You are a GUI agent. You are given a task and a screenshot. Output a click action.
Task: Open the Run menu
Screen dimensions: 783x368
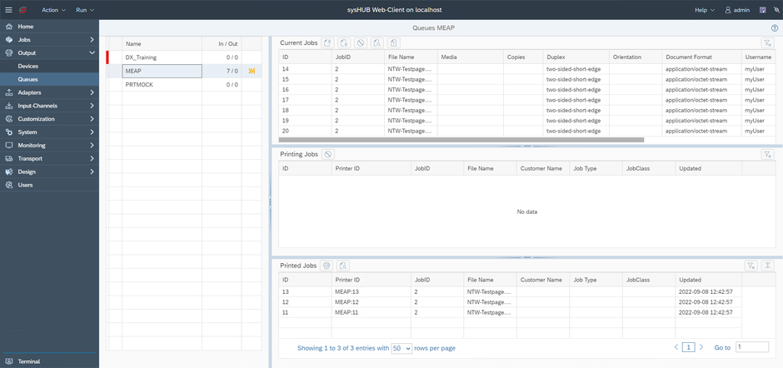tap(85, 10)
